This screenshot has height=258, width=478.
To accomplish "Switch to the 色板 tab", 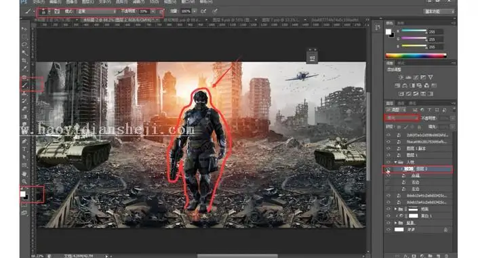I will [x=401, y=23].
